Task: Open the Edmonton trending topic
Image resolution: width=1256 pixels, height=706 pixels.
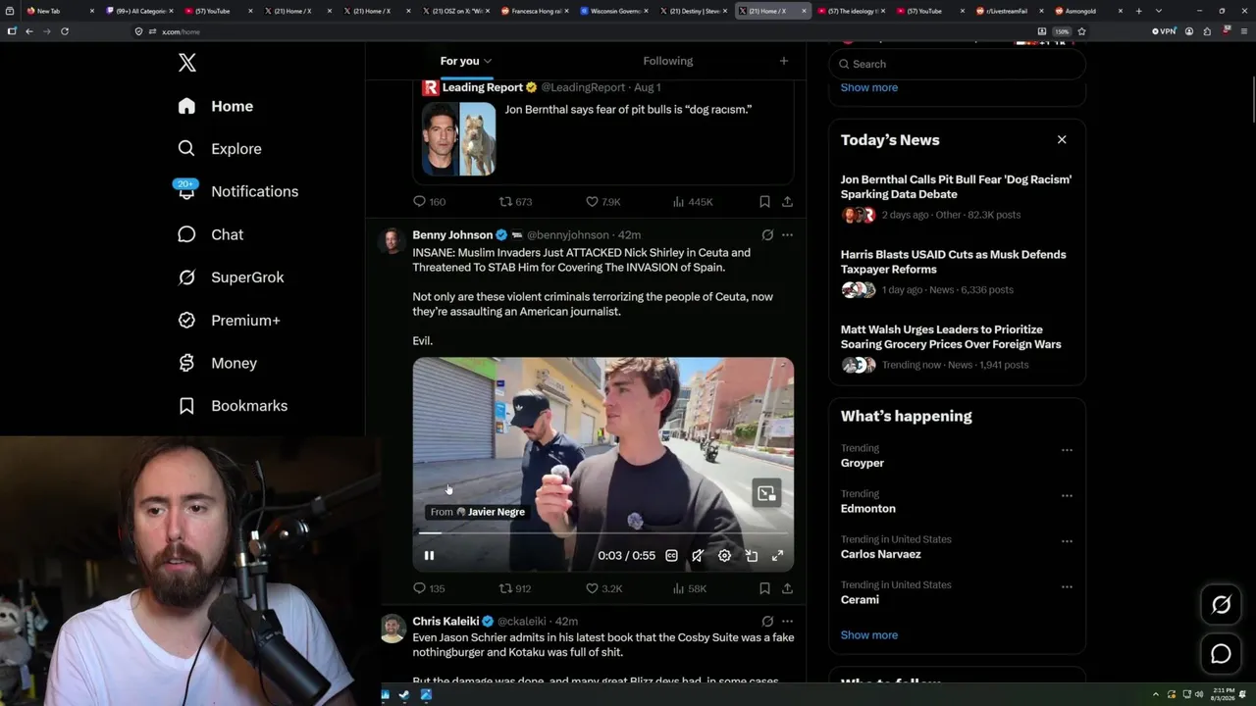Action: click(868, 509)
